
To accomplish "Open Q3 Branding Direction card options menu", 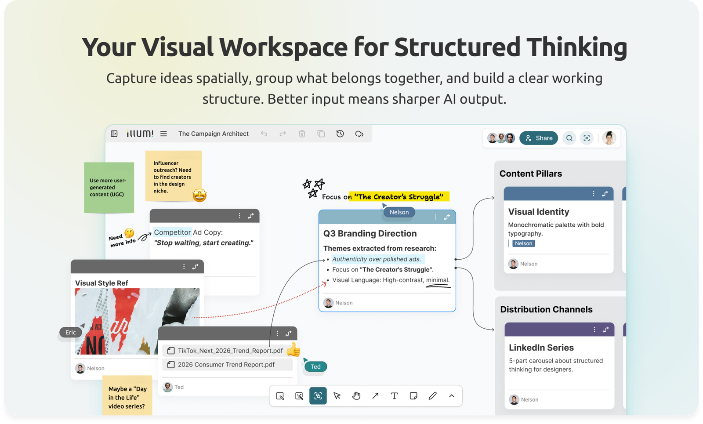I will tap(435, 217).
